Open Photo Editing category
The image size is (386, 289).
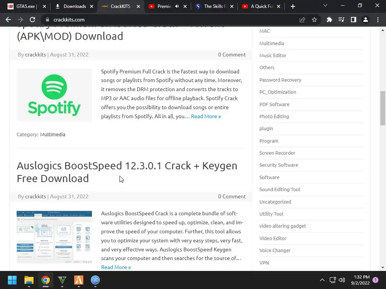pos(274,116)
